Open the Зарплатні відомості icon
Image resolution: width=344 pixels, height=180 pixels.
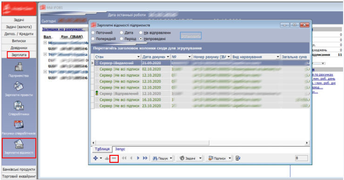tap(19, 144)
